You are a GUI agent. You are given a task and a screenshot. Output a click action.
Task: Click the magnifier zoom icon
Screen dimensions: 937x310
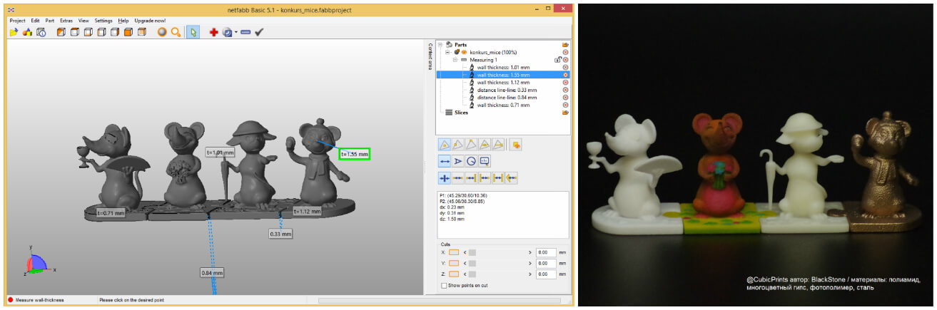(176, 32)
